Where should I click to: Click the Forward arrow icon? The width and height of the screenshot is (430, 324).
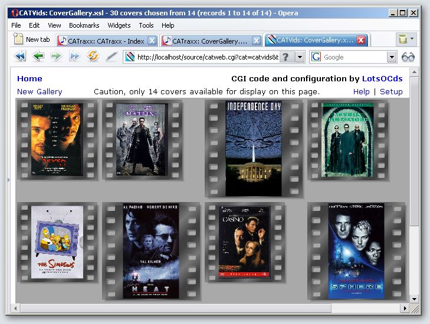point(56,57)
